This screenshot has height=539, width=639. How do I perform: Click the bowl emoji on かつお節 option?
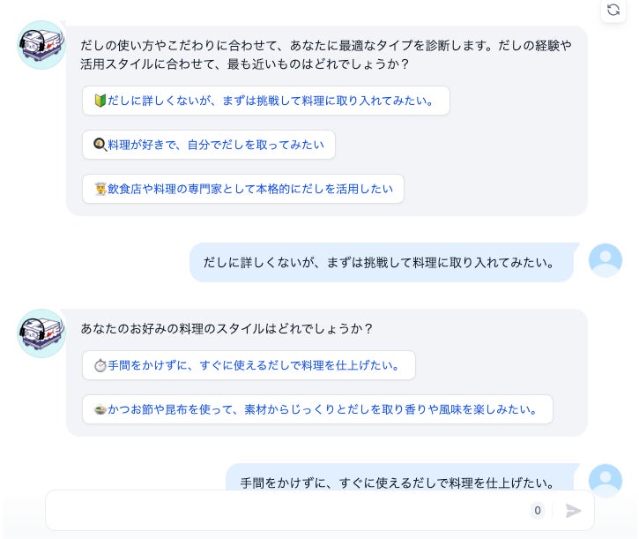[x=100, y=409]
